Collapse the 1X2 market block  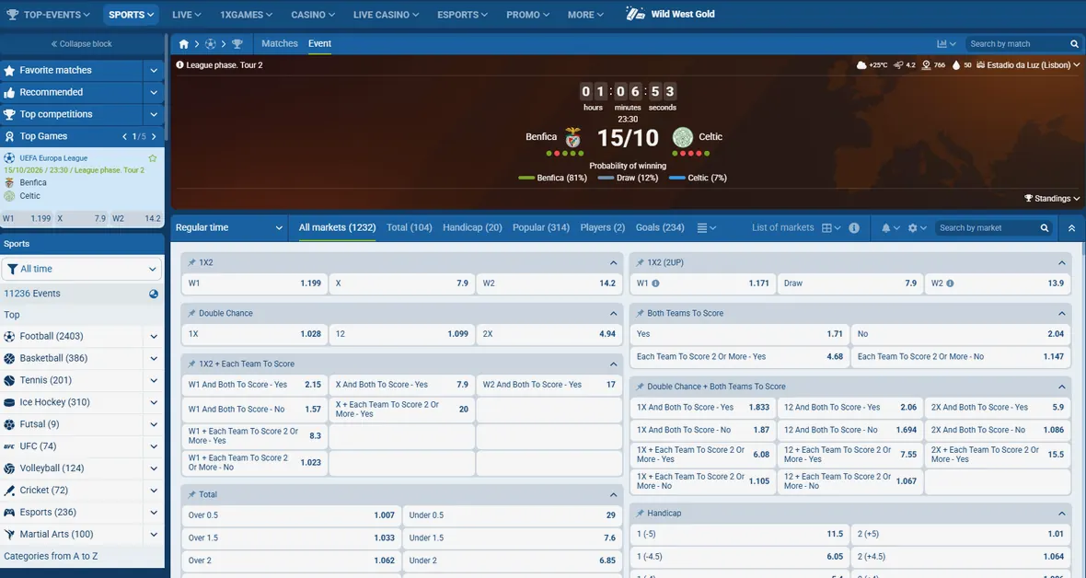coord(613,262)
